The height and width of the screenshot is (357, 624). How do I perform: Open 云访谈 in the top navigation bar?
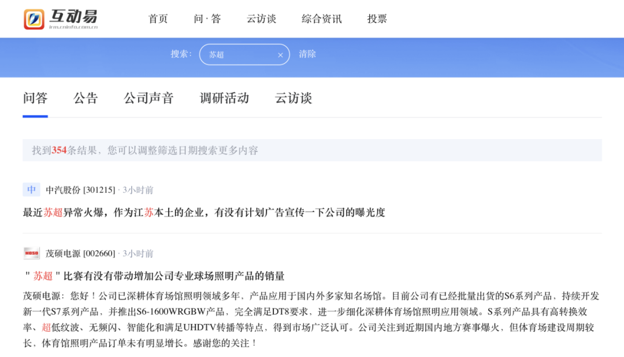pos(261,18)
